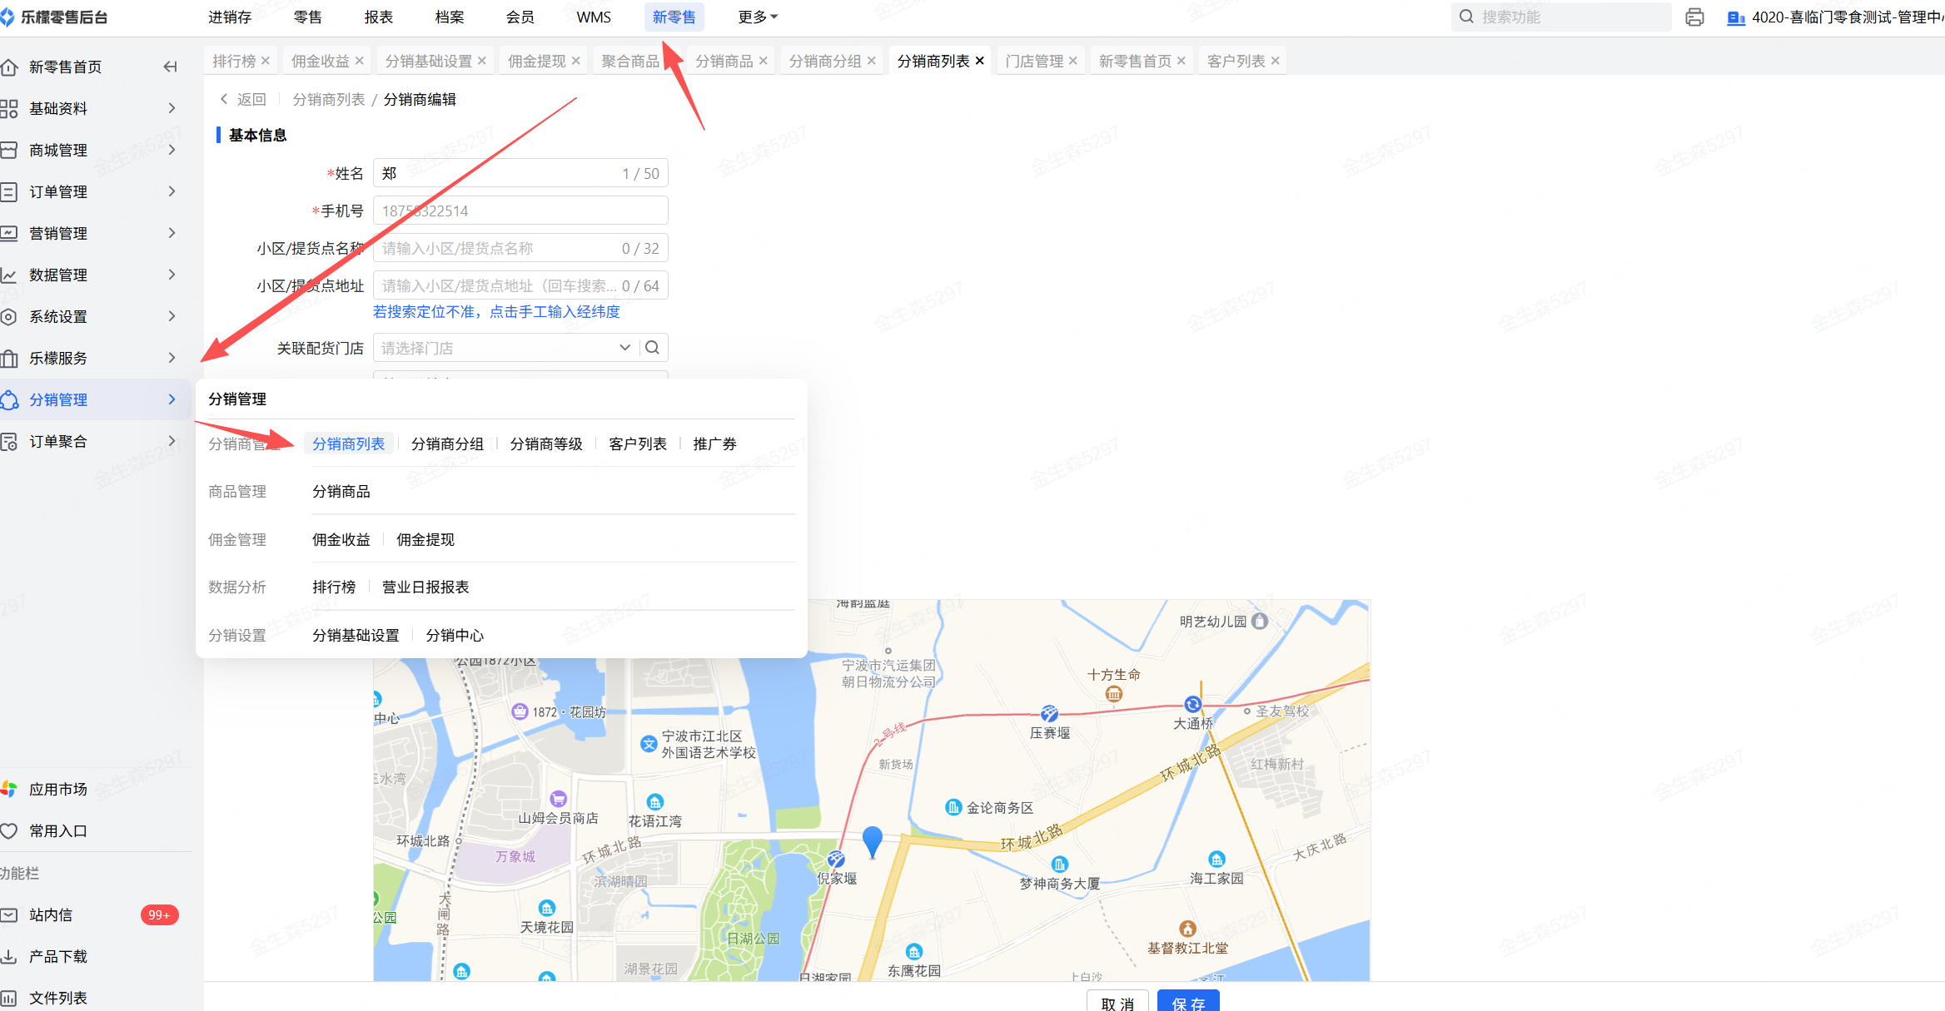Open 站内信 messages in sidebar
Viewport: 1945px width, 1011px height.
coord(51,914)
